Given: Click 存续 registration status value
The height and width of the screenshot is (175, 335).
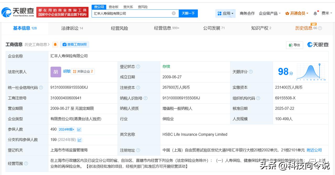Looking at the screenshot, I should [x=166, y=67].
